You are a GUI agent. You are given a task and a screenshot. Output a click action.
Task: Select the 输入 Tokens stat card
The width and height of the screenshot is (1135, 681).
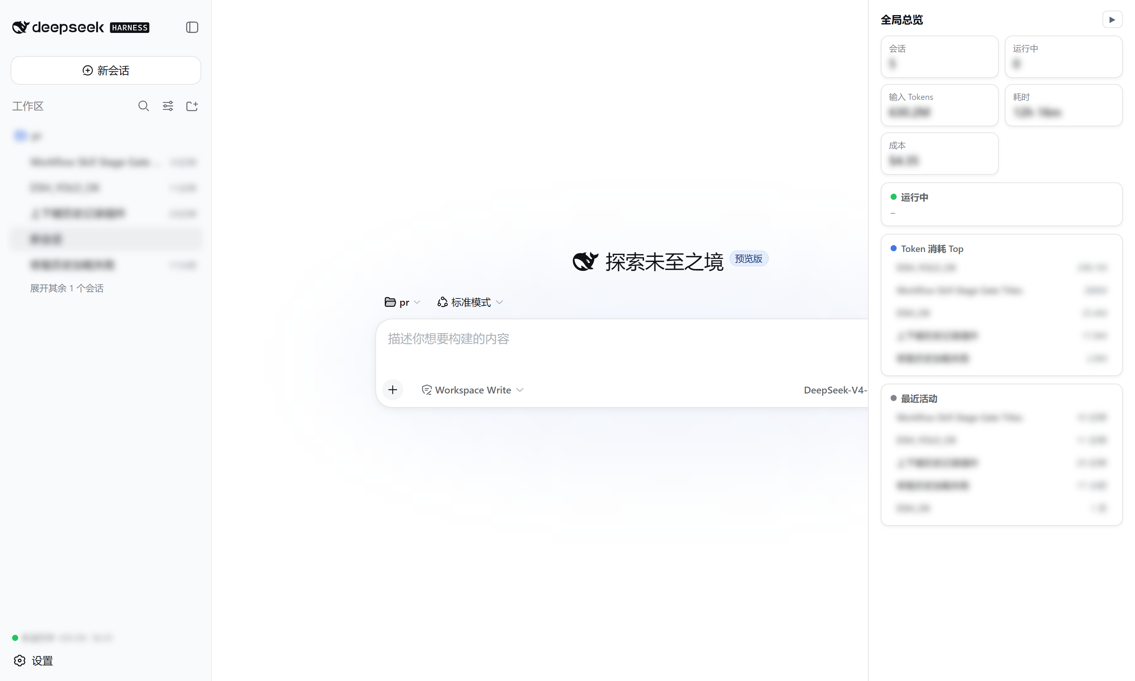point(939,105)
